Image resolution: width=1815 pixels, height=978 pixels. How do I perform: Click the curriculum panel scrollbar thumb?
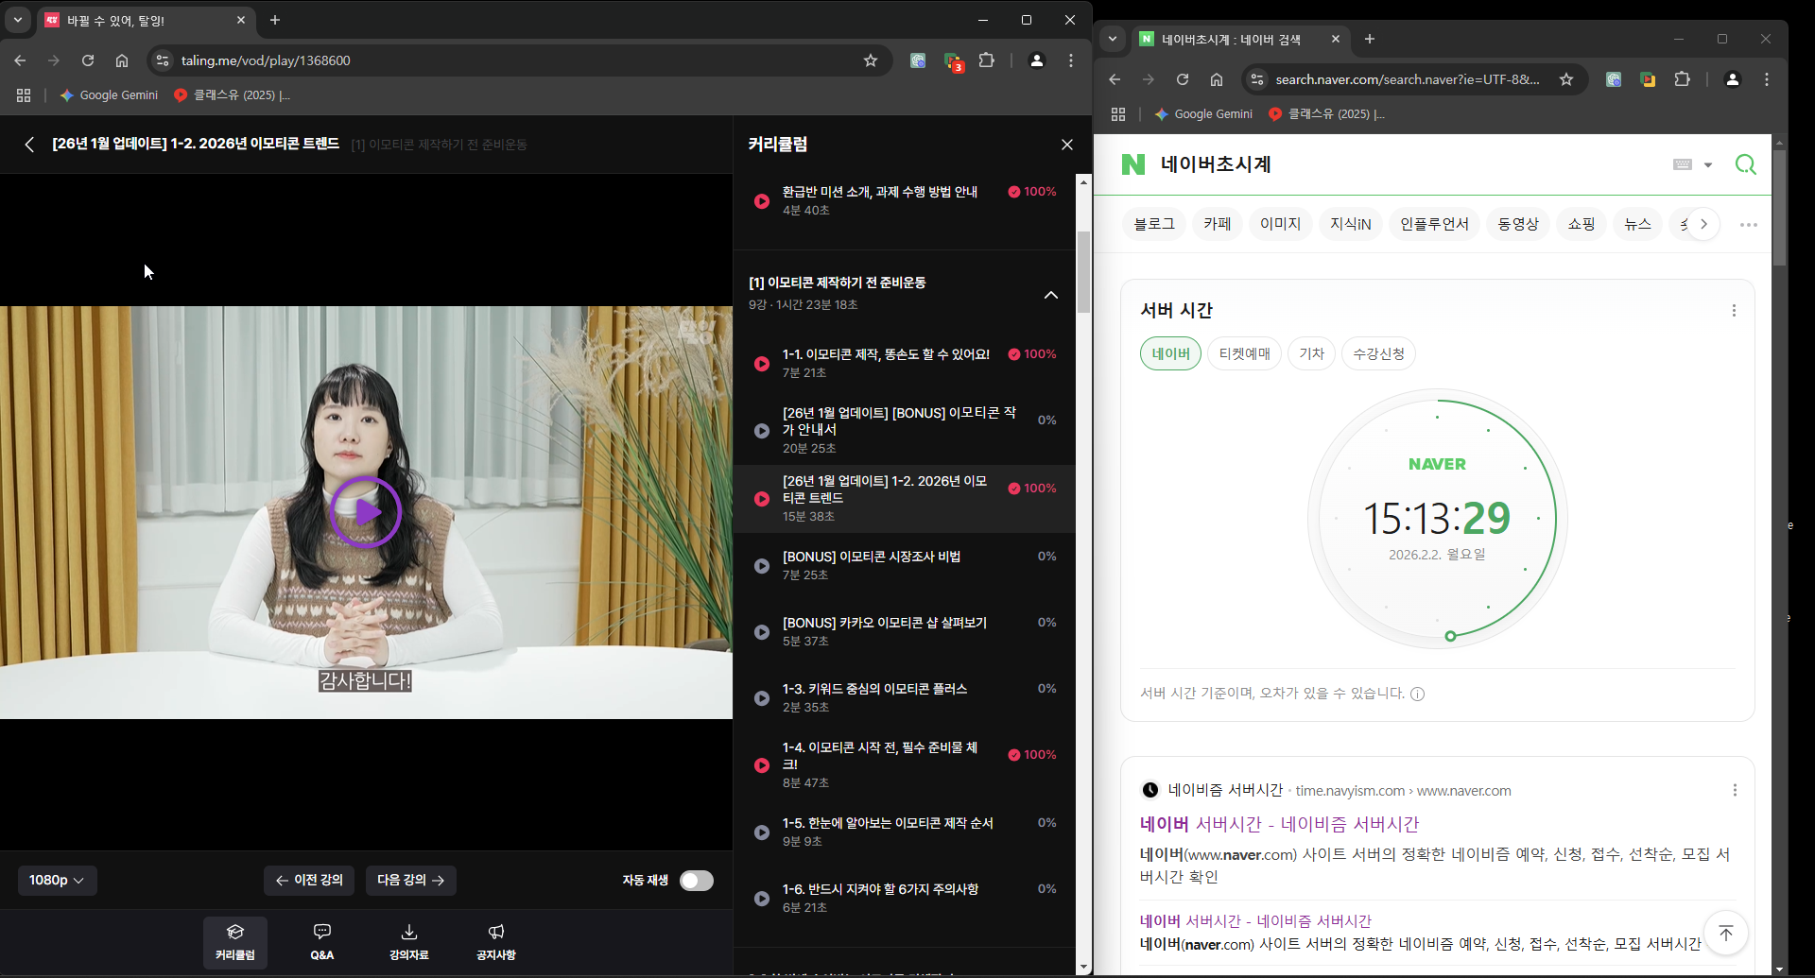pos(1083,271)
